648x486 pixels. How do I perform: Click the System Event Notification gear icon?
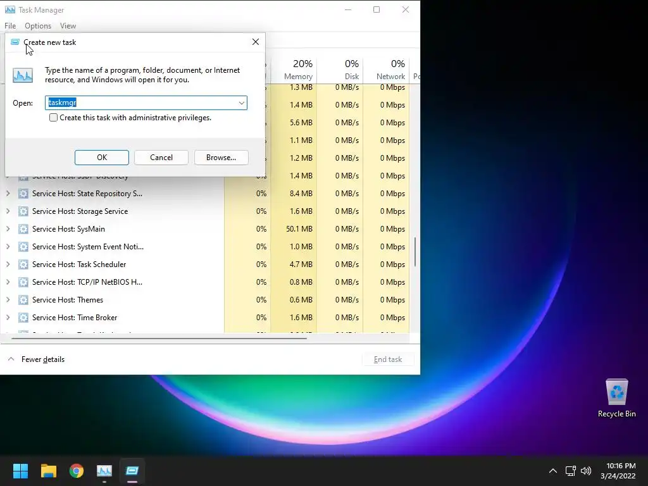tap(23, 247)
